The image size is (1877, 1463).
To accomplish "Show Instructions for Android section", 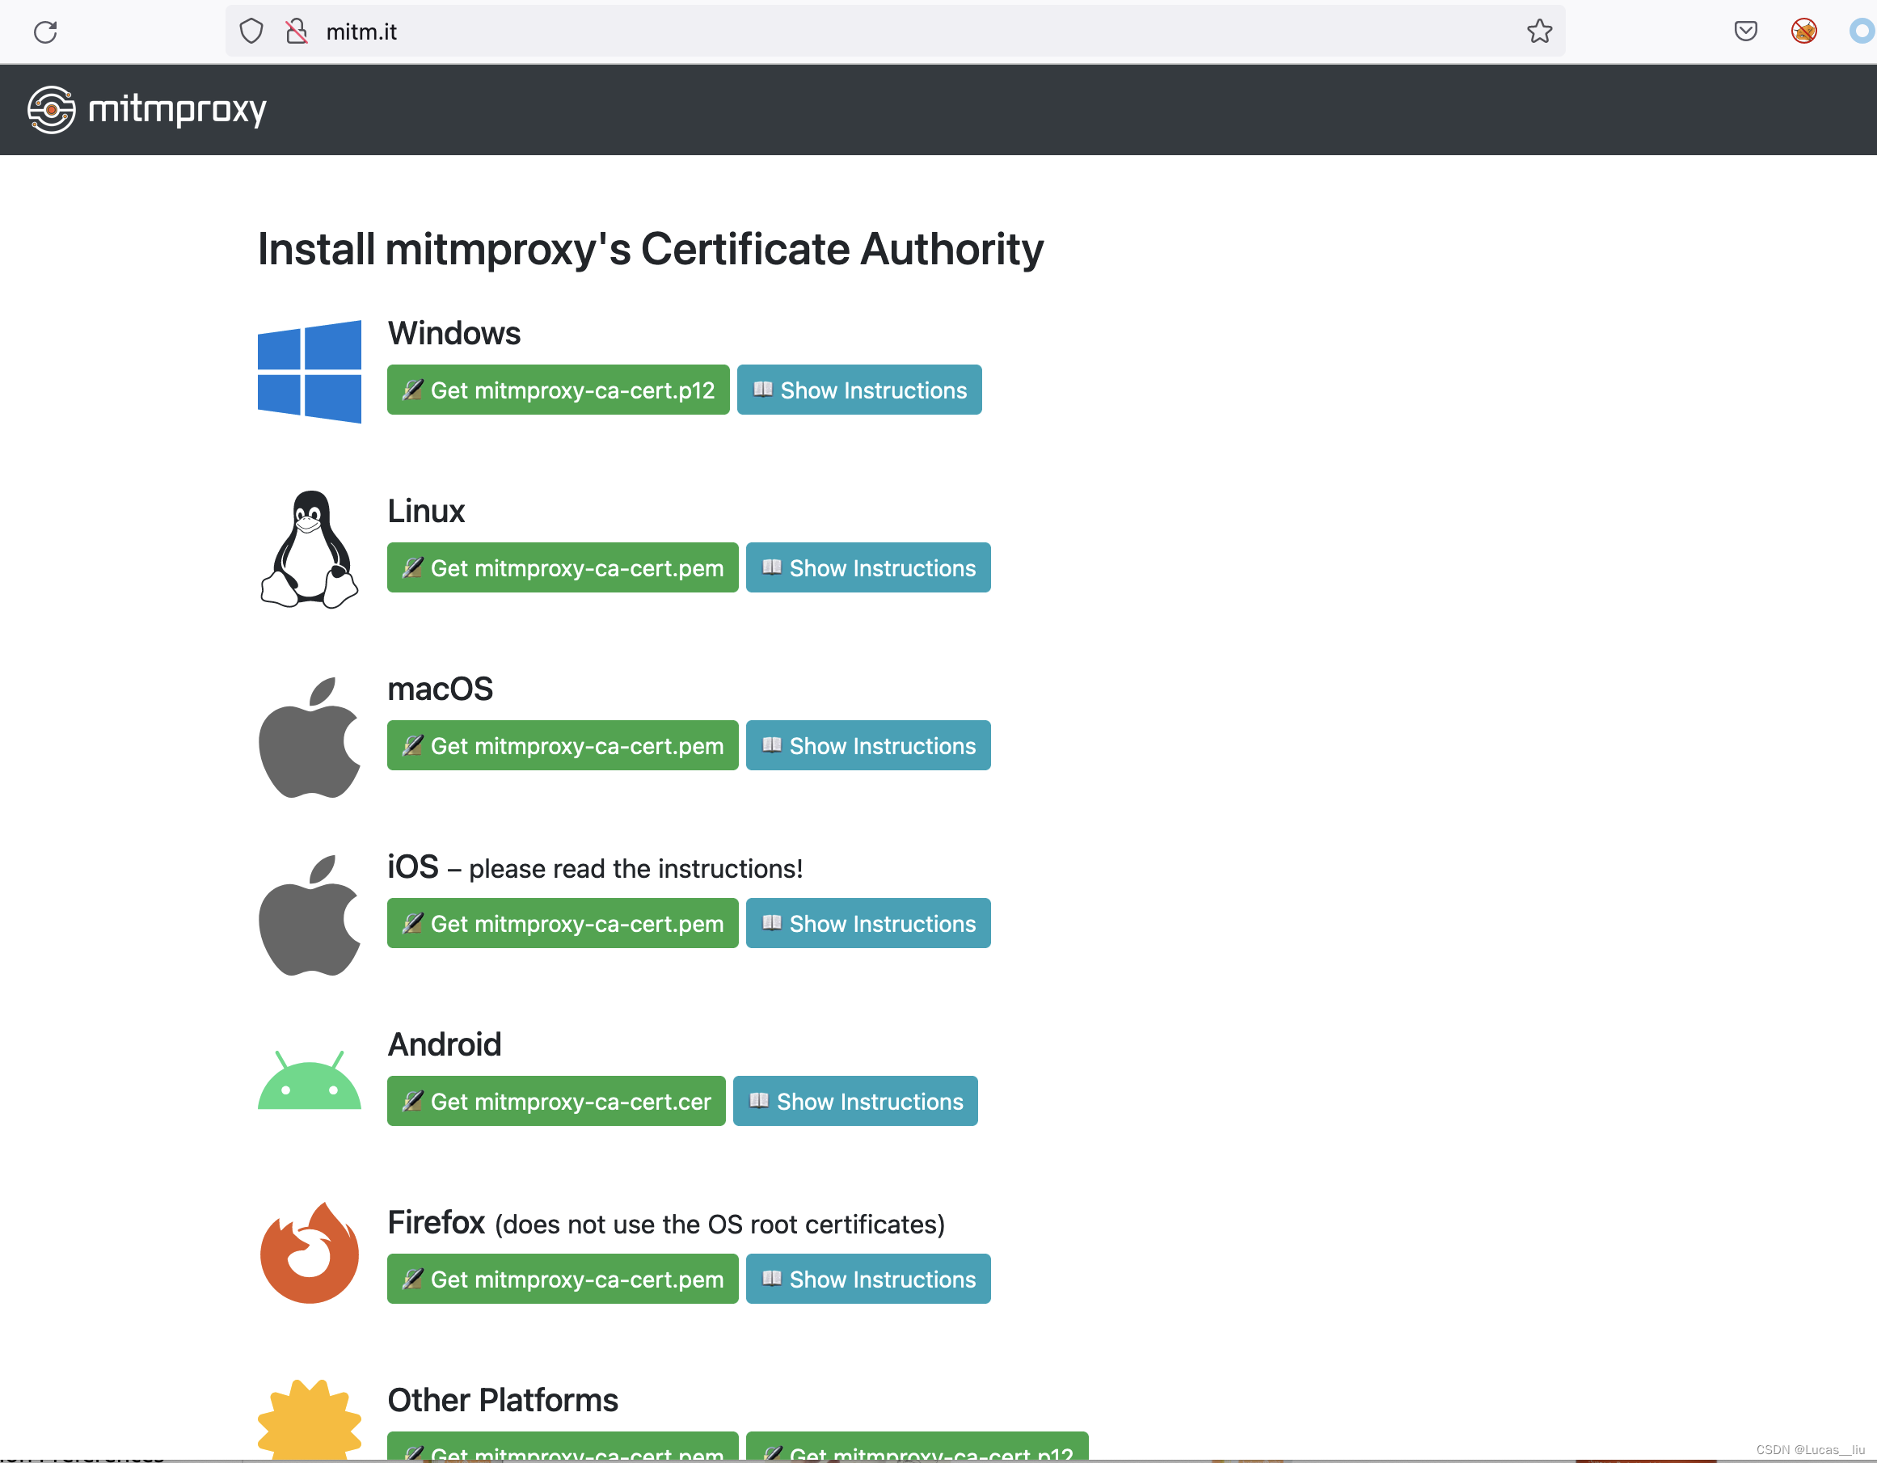I will click(x=854, y=1101).
